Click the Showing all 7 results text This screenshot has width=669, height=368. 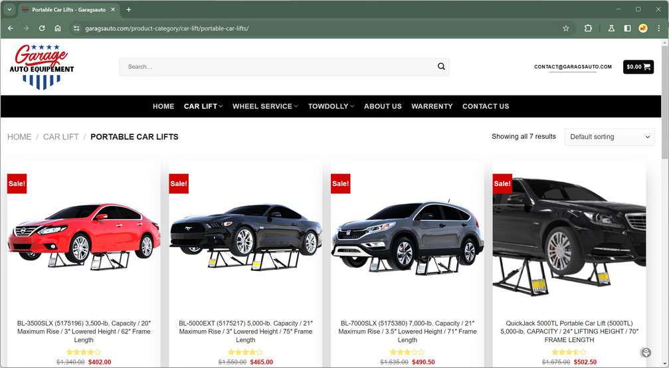coord(524,136)
